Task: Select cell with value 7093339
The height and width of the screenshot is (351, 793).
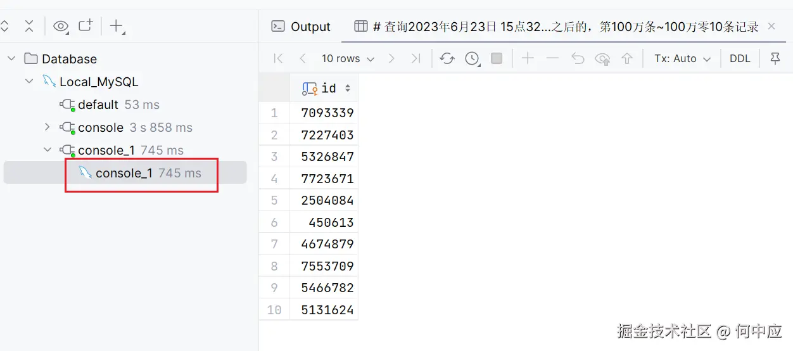Action: (324, 113)
